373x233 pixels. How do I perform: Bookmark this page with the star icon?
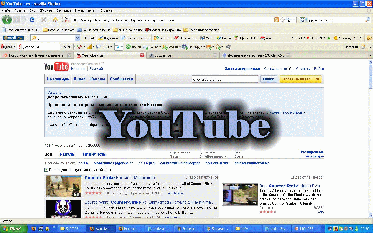click(x=282, y=20)
